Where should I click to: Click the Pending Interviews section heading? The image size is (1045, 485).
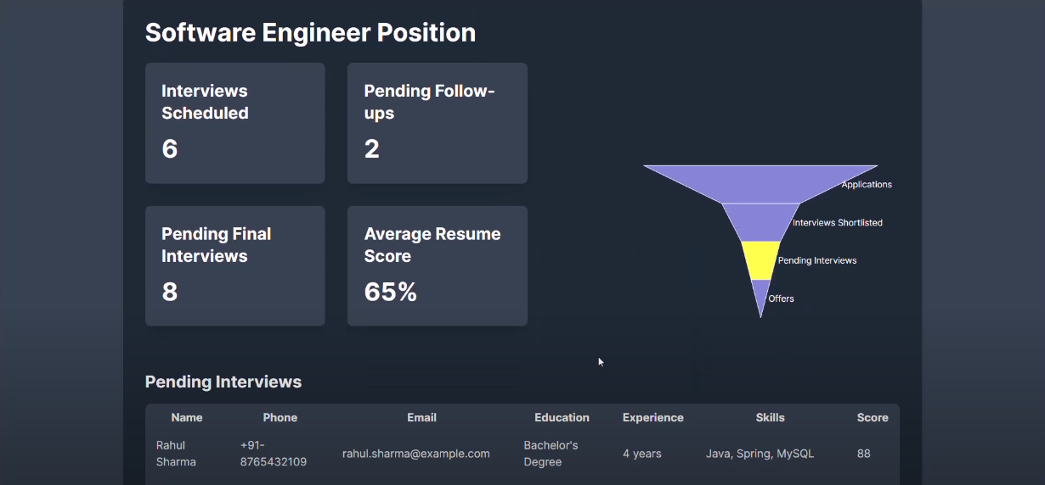(223, 382)
